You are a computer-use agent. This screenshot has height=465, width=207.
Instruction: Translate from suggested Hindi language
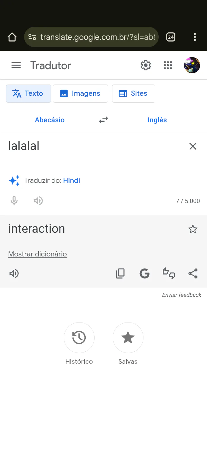click(x=72, y=180)
